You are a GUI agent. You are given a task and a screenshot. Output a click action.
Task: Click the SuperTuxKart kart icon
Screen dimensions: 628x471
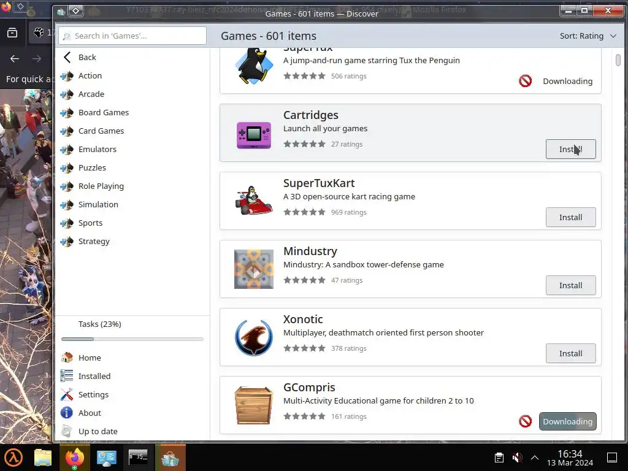tap(254, 201)
